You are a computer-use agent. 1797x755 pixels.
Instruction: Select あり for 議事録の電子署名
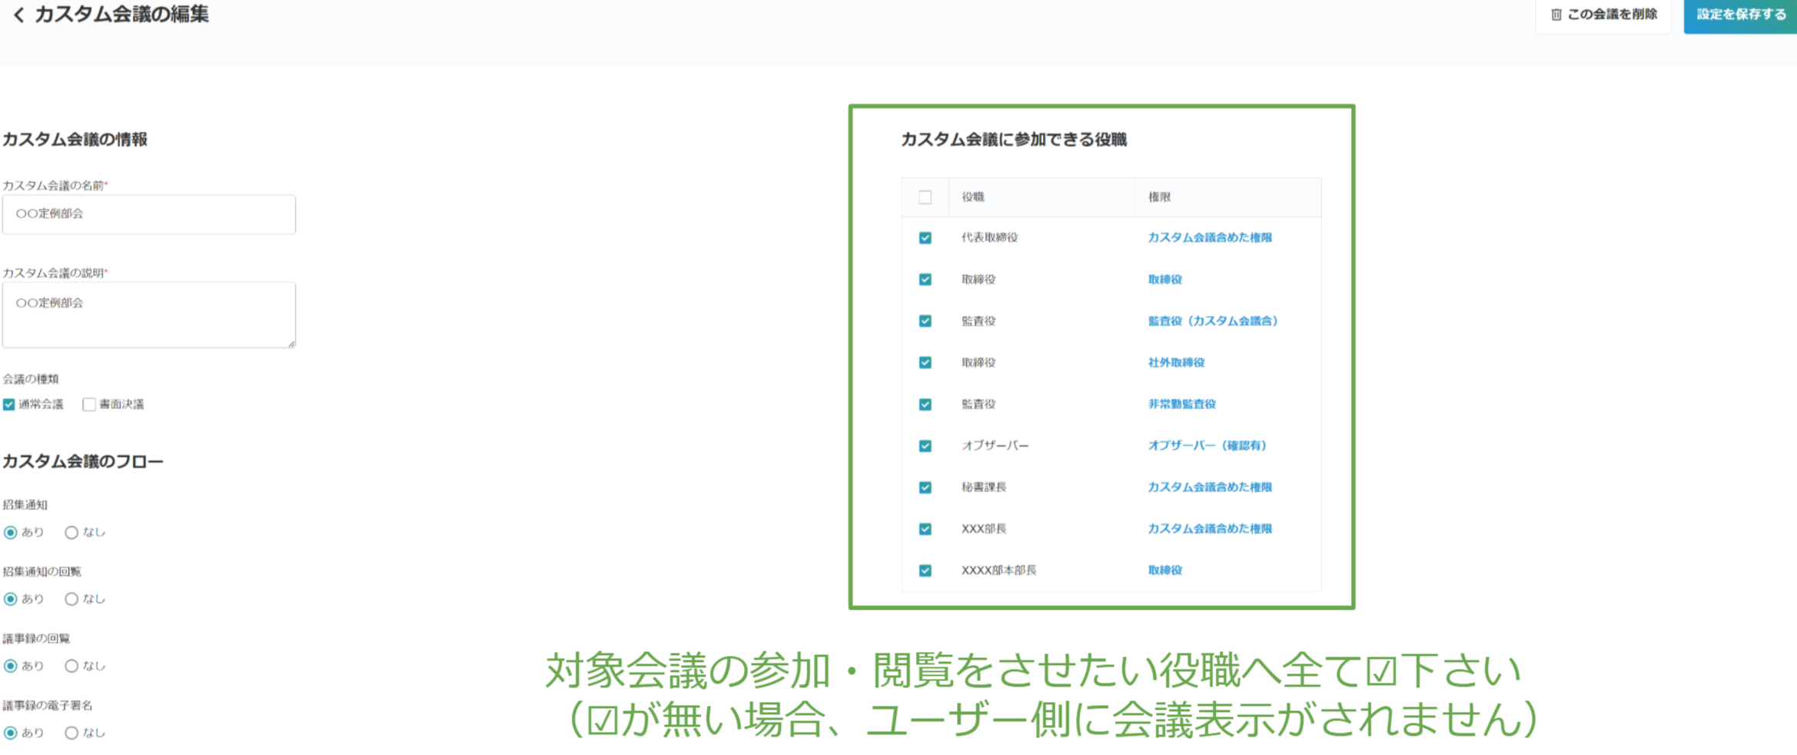click(x=11, y=733)
